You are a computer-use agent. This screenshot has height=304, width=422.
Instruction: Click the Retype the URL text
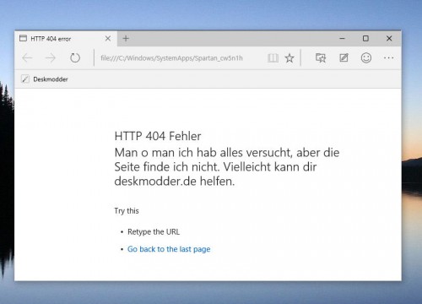154,231
